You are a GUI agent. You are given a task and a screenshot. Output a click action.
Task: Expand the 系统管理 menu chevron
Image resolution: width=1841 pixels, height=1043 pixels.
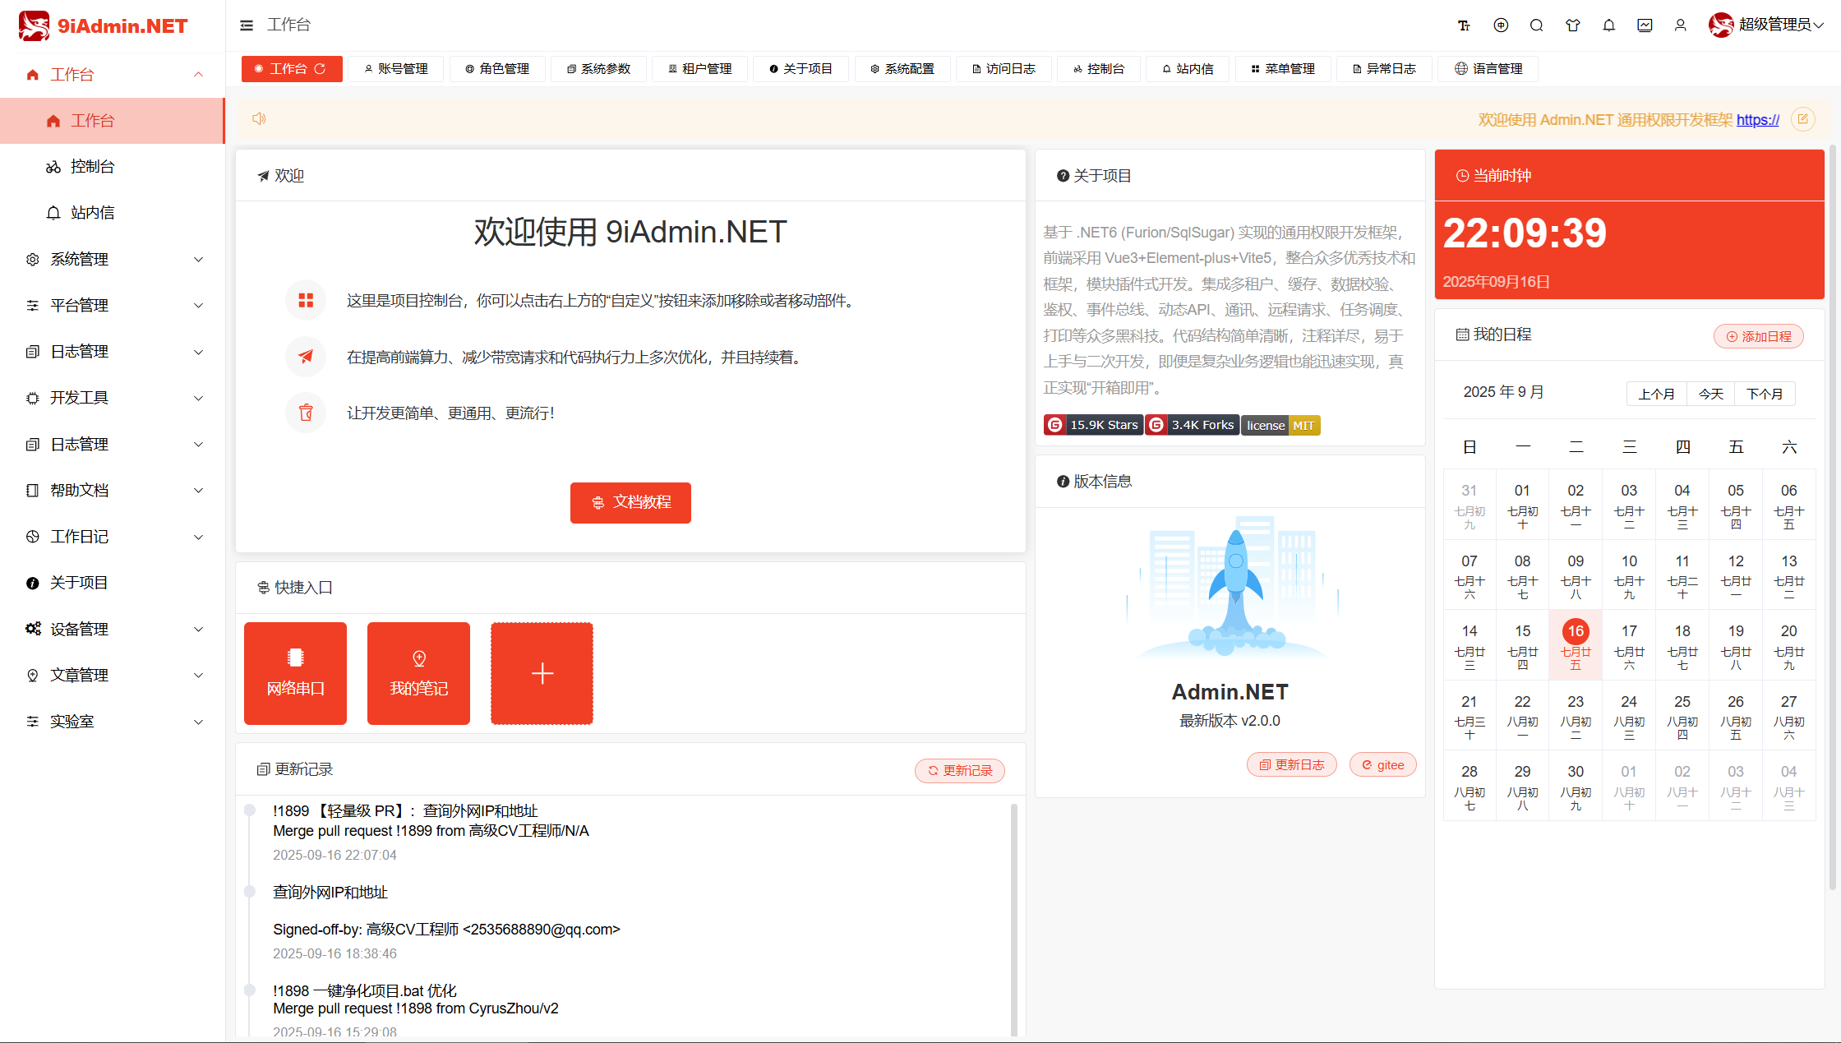tap(199, 259)
